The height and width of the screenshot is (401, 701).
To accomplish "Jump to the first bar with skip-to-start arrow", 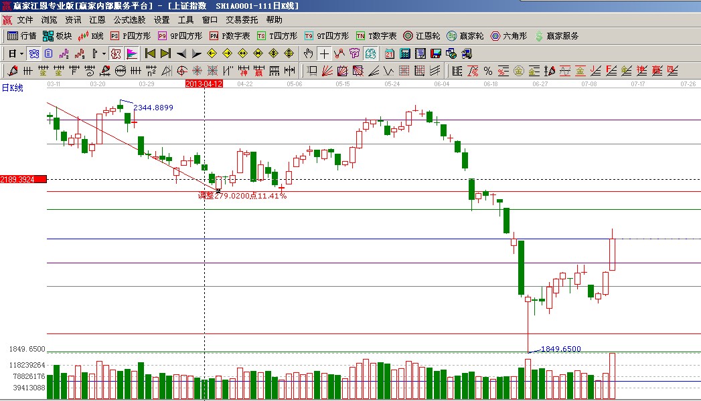I will click(151, 53).
